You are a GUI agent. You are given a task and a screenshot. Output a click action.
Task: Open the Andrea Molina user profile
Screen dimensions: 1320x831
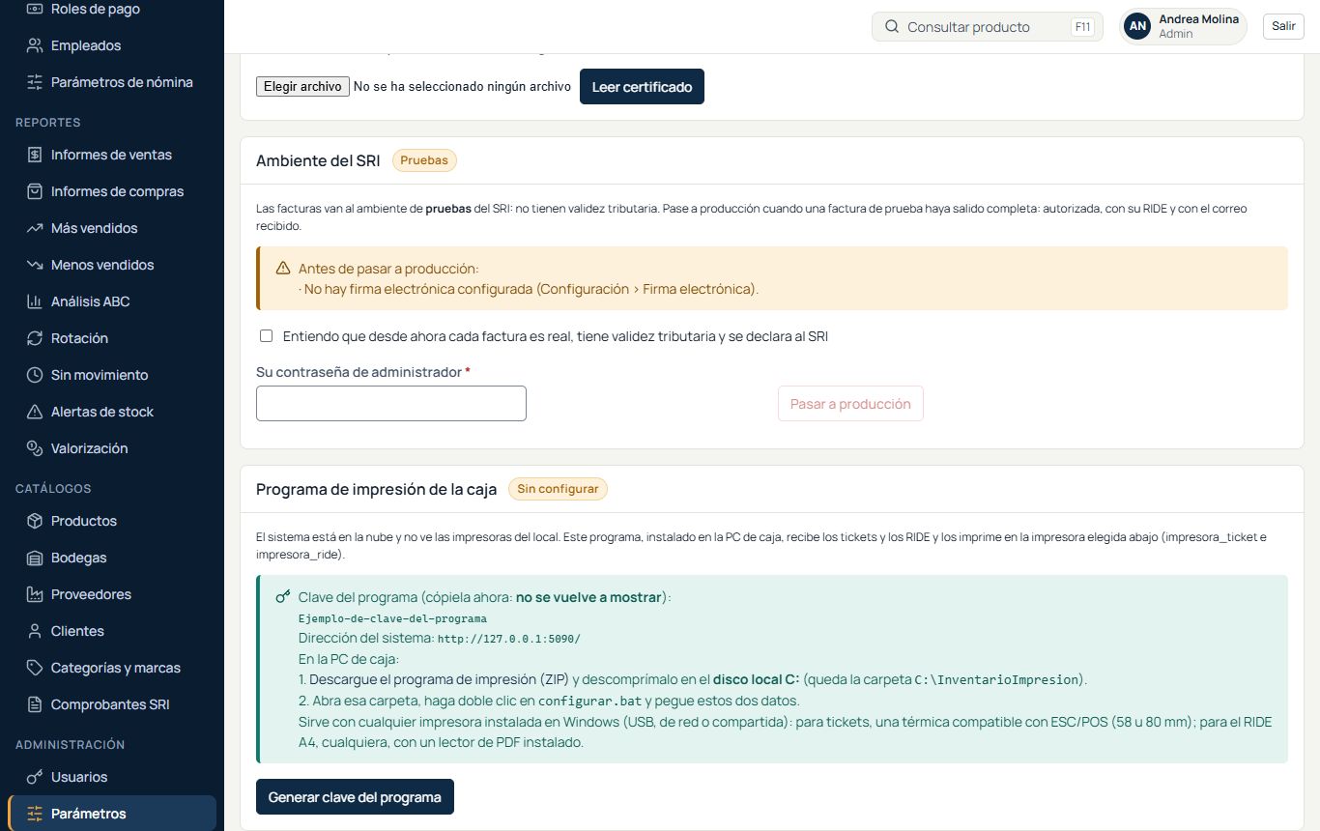coord(1183,26)
